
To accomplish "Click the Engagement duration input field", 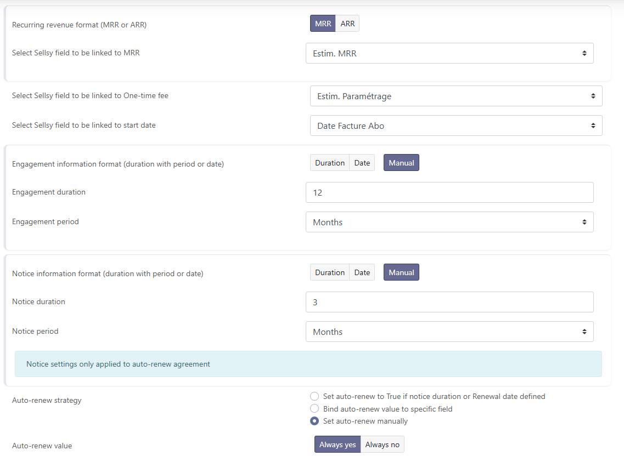I will [449, 192].
